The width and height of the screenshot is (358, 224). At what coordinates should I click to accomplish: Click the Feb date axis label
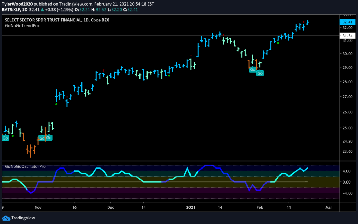tap(260, 207)
